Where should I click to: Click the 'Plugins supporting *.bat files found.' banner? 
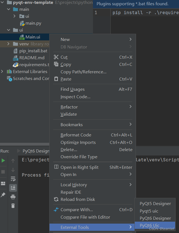[x=132, y=4]
